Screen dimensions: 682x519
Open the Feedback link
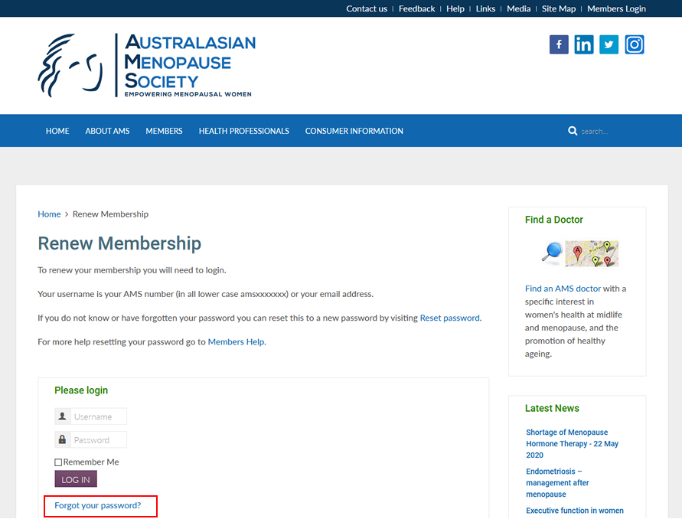pyautogui.click(x=416, y=8)
